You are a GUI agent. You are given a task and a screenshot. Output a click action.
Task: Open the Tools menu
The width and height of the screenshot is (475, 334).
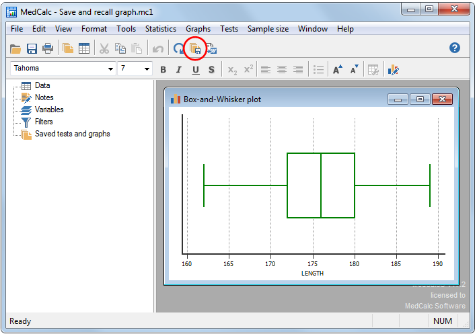point(126,29)
